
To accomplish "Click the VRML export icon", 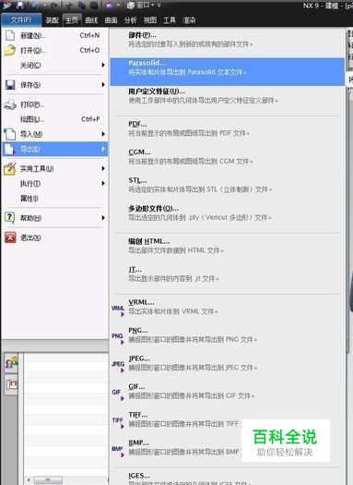I will point(118,310).
